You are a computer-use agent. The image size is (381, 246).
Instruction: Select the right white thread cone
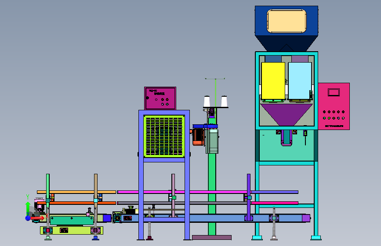[224, 102]
